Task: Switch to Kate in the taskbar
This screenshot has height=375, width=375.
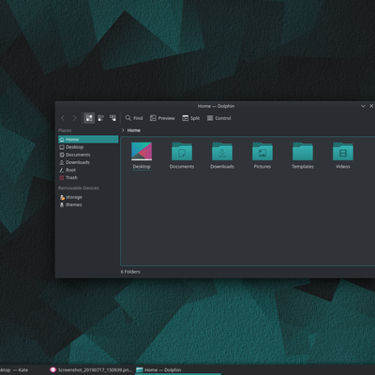Action: 14,370
